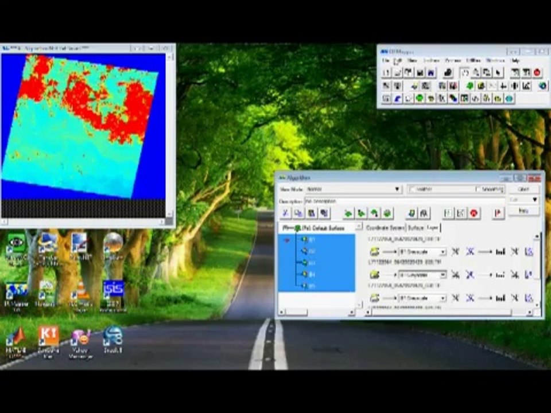Viewport: 551px width, 413px height.
Task: Click the blue curved shape icon in ER Mapper
Action: pos(397,98)
